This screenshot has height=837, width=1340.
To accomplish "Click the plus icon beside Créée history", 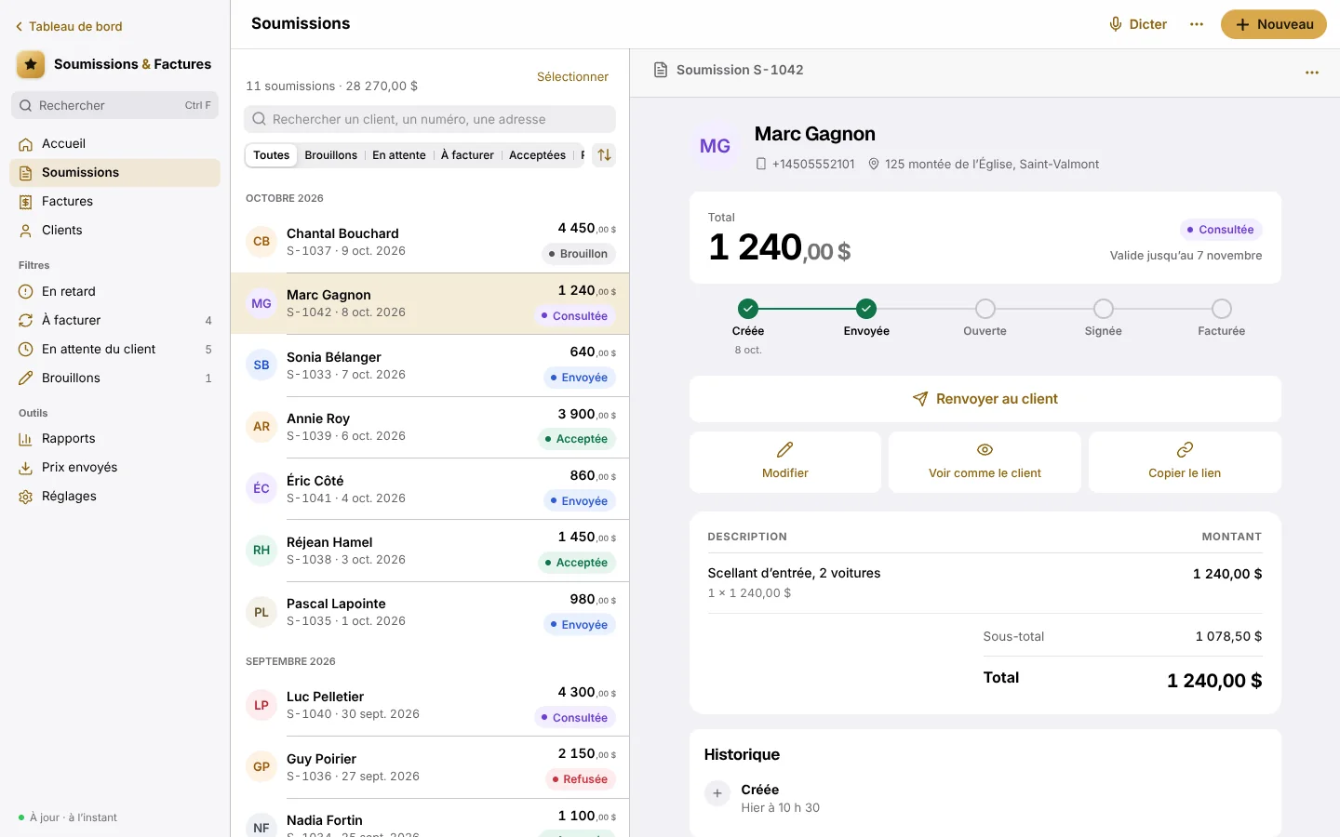I will pyautogui.click(x=717, y=794).
